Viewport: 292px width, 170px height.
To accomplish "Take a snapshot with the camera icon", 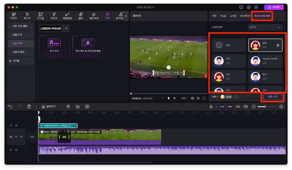I will (x=192, y=98).
